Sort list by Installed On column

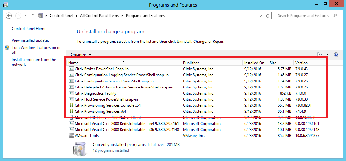[254, 63]
